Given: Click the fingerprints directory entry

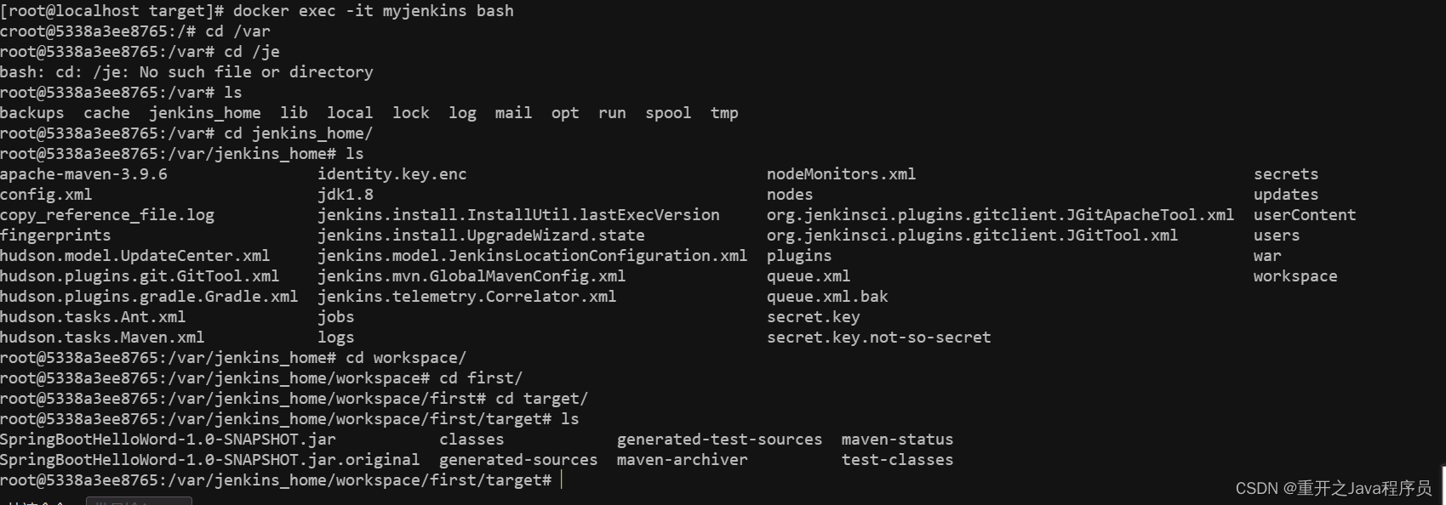Looking at the screenshot, I should 55,235.
